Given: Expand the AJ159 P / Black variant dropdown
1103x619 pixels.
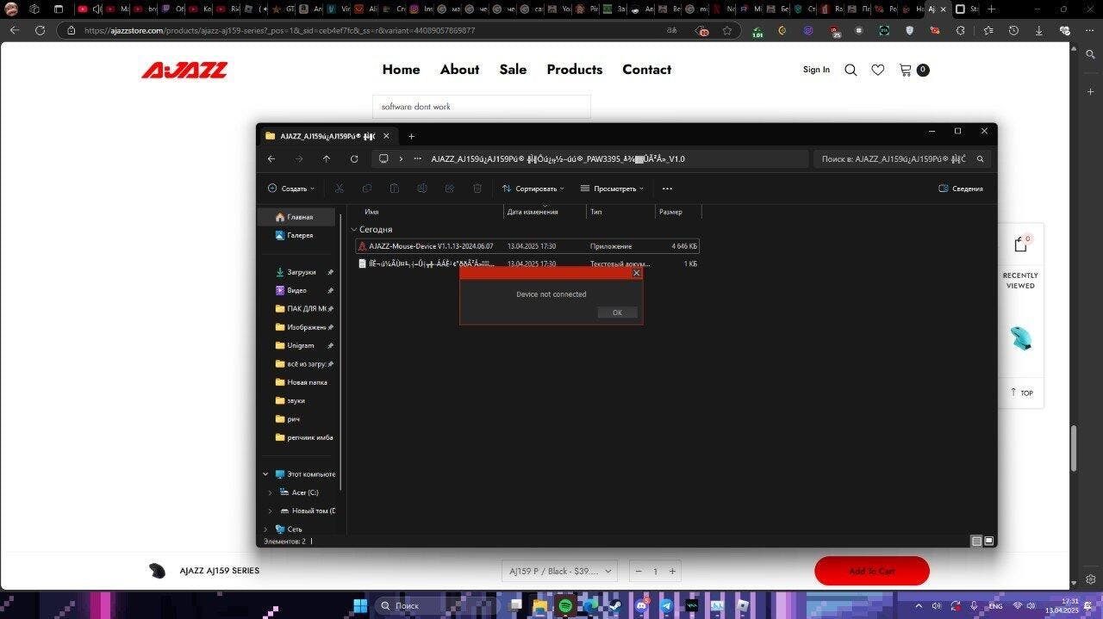Looking at the screenshot, I should coord(559,571).
